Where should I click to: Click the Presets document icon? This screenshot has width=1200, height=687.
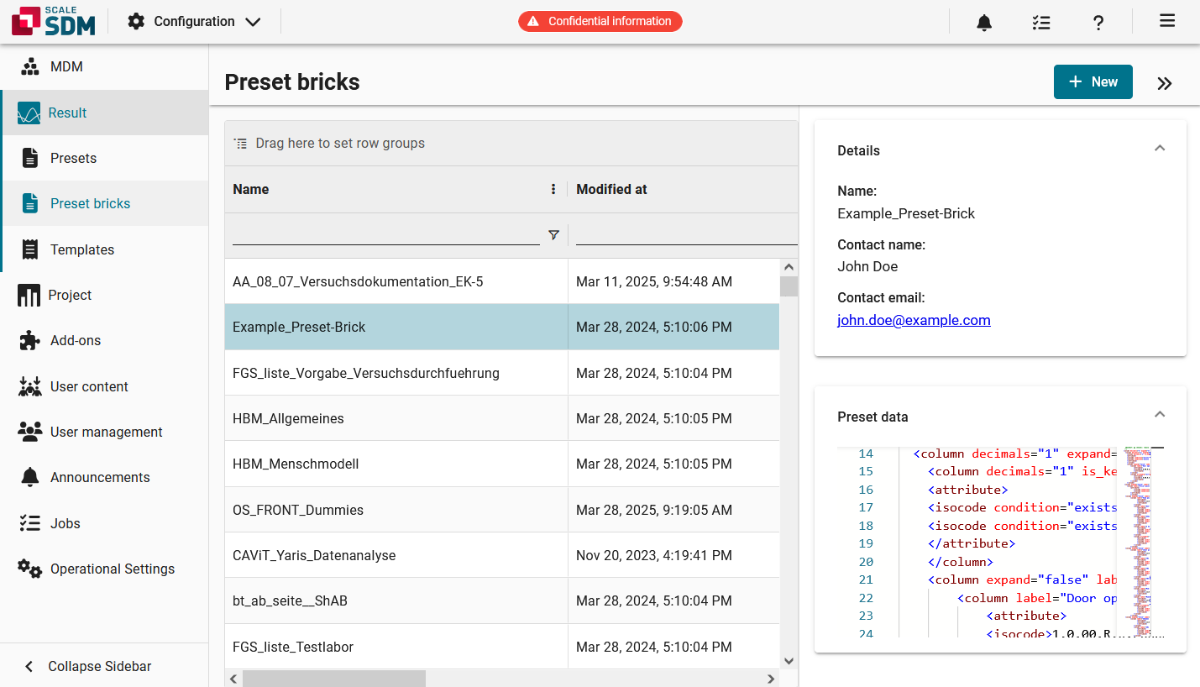pyautogui.click(x=30, y=158)
